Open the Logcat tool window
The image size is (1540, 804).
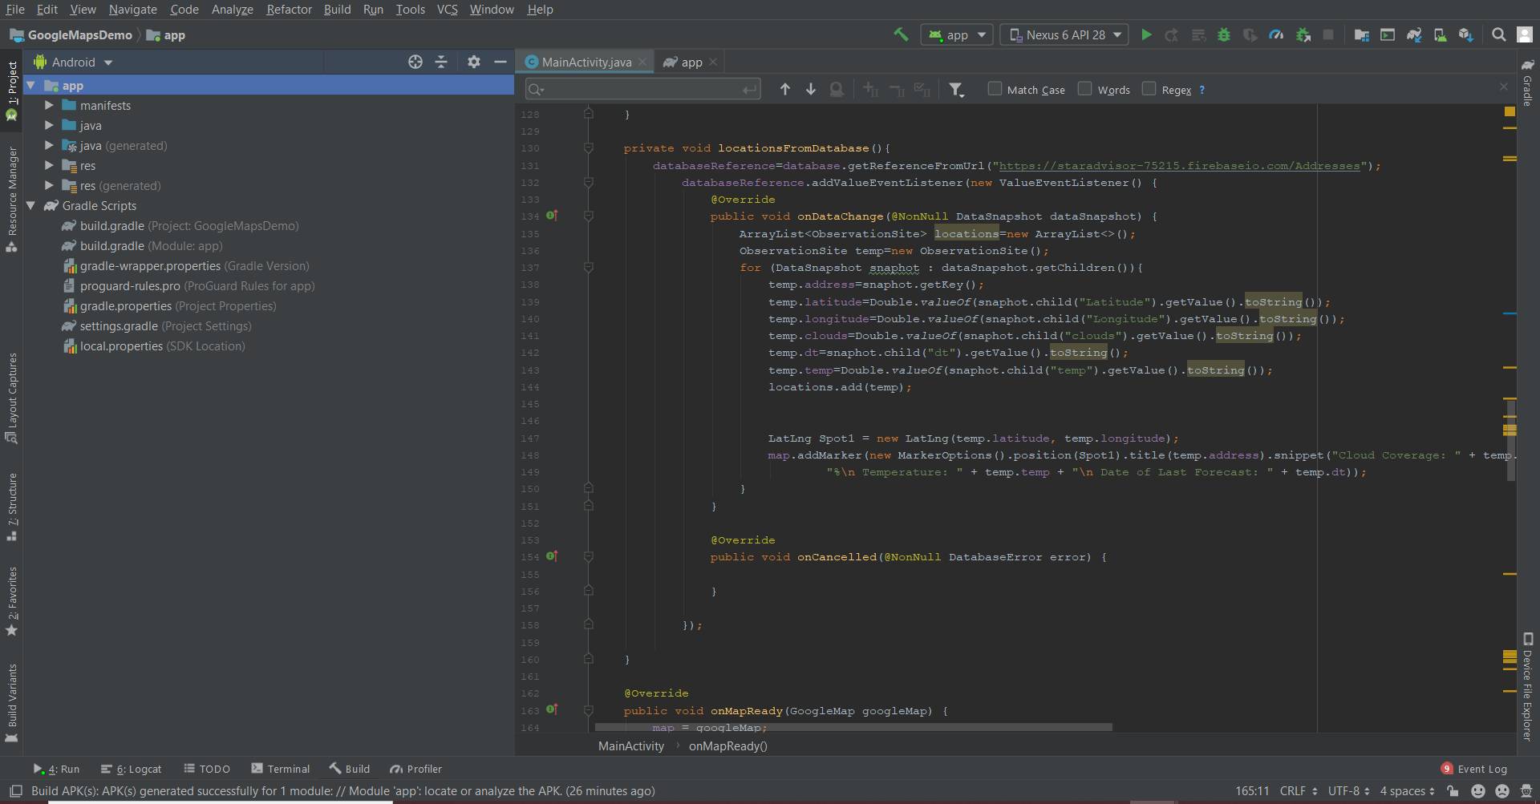pyautogui.click(x=132, y=769)
